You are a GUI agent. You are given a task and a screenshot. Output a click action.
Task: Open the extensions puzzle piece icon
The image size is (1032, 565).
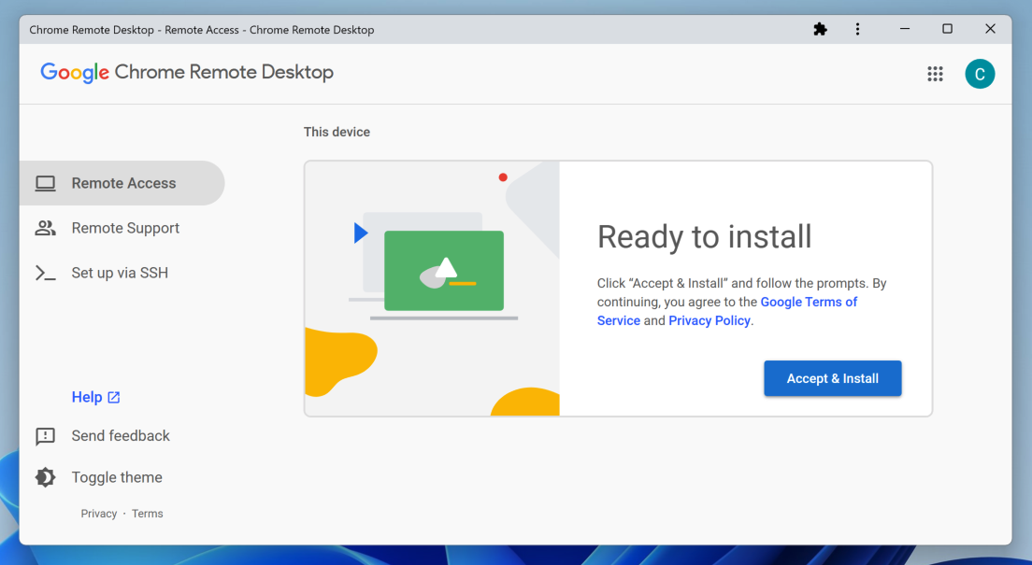pyautogui.click(x=820, y=29)
